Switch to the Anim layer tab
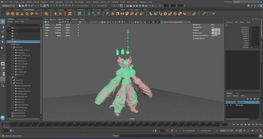This screenshot has width=263, height=139. (237, 93)
